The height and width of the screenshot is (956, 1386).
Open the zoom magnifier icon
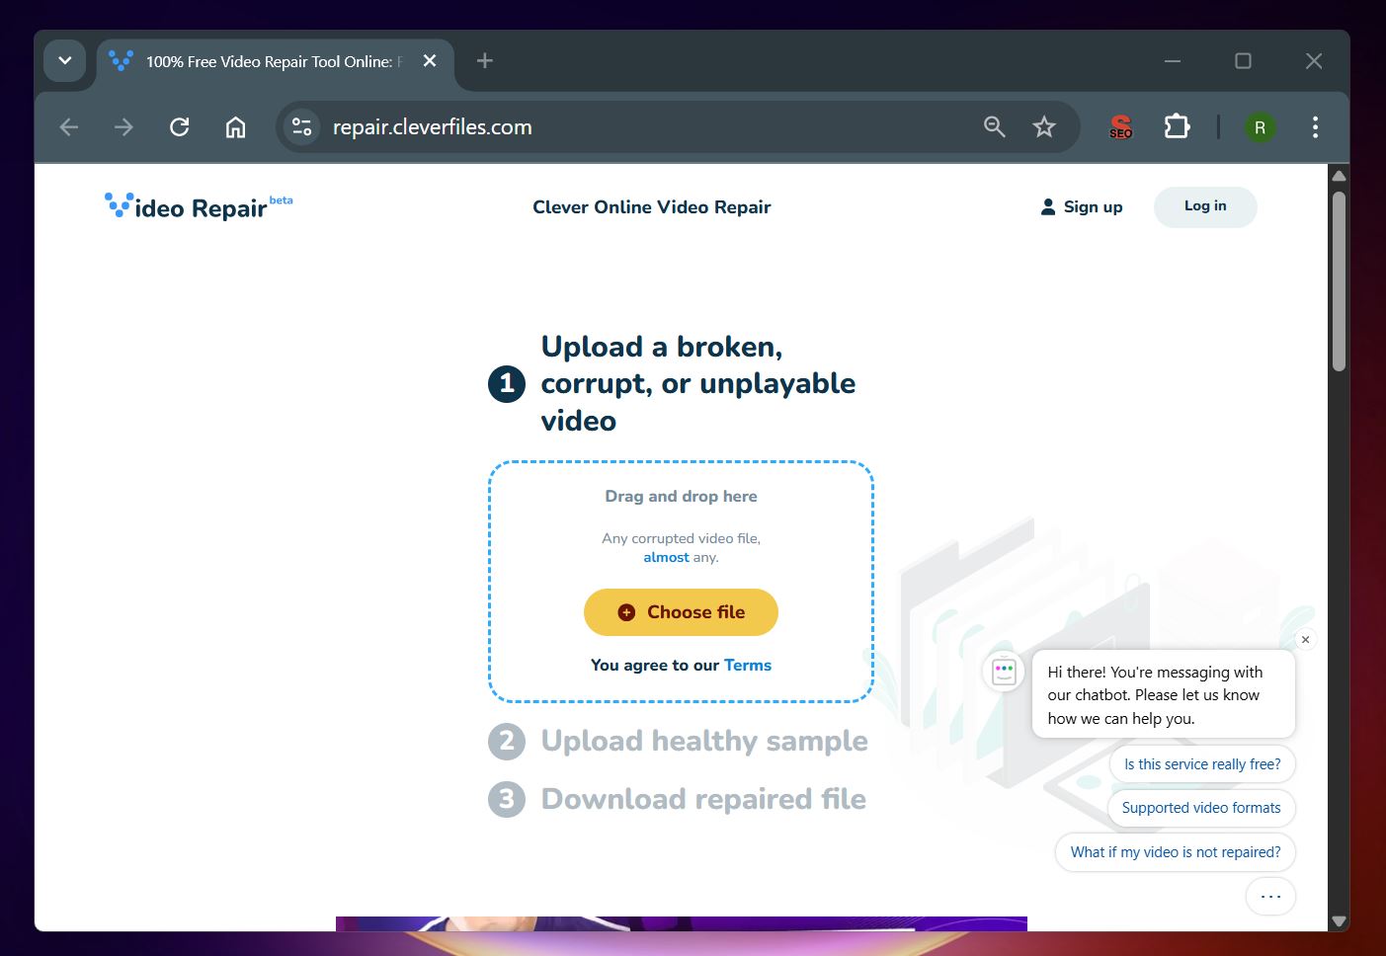click(x=995, y=127)
